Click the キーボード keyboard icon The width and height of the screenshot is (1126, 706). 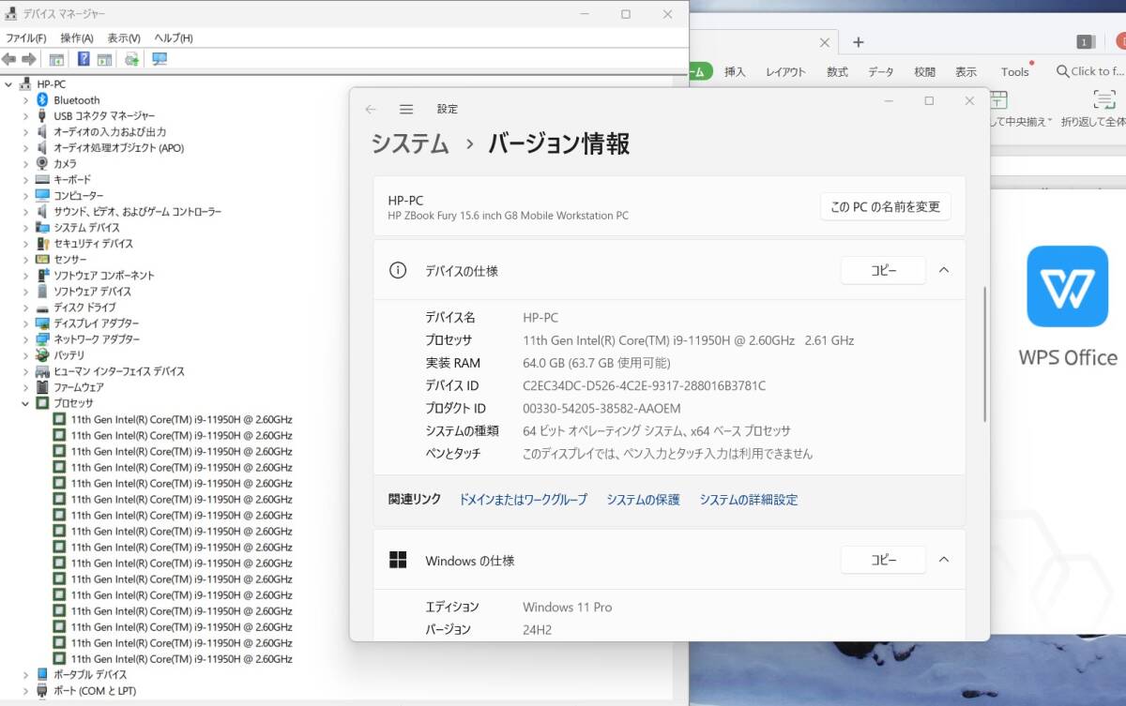42,179
